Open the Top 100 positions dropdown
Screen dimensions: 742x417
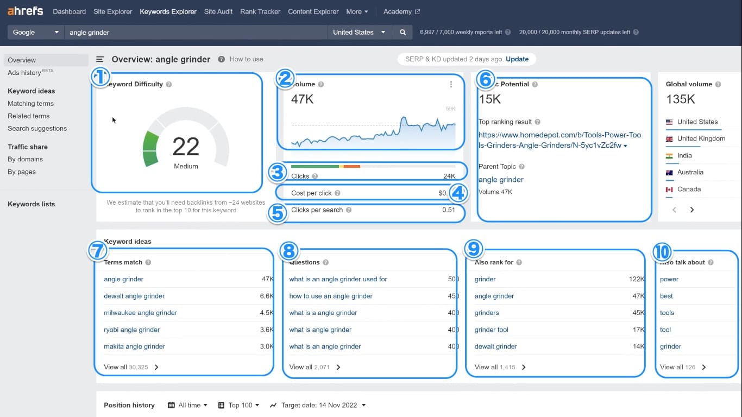coord(238,405)
